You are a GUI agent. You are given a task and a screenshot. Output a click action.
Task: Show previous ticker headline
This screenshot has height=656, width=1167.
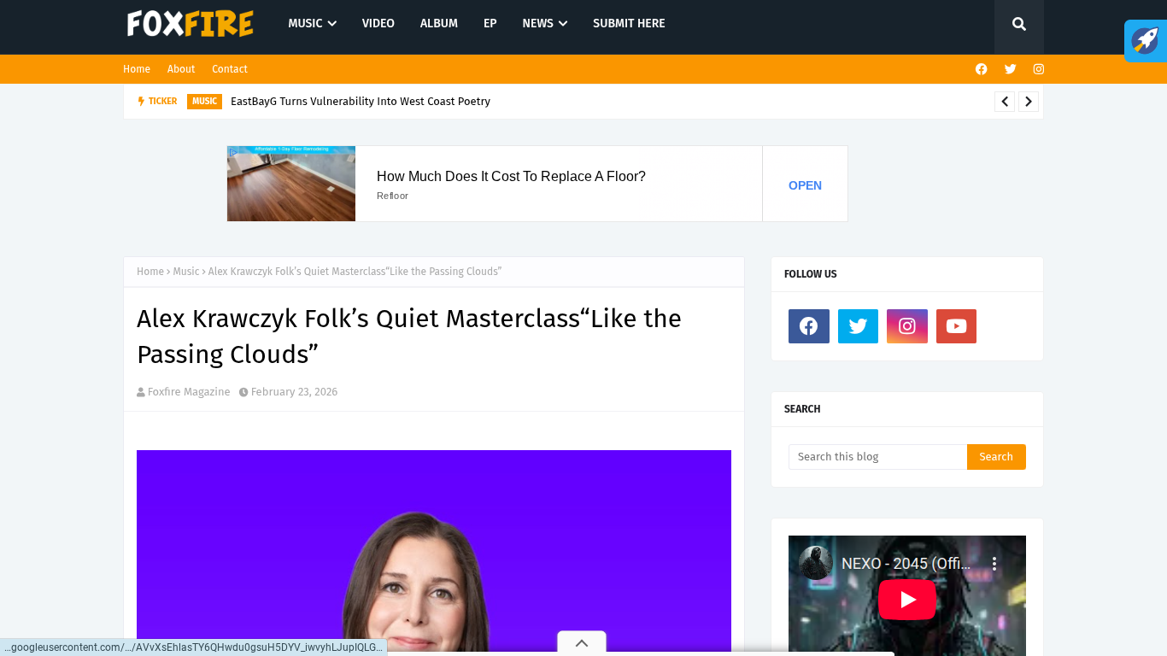(1005, 102)
